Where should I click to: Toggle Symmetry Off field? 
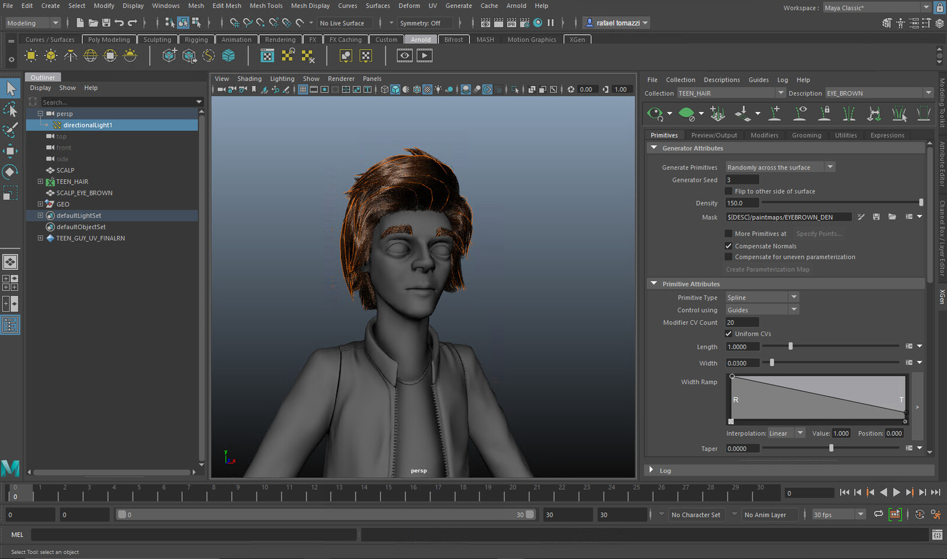point(426,23)
